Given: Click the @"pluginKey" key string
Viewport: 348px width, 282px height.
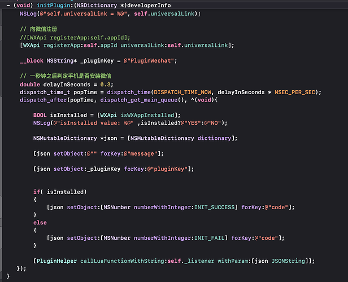Looking at the screenshot, I should tap(167, 169).
